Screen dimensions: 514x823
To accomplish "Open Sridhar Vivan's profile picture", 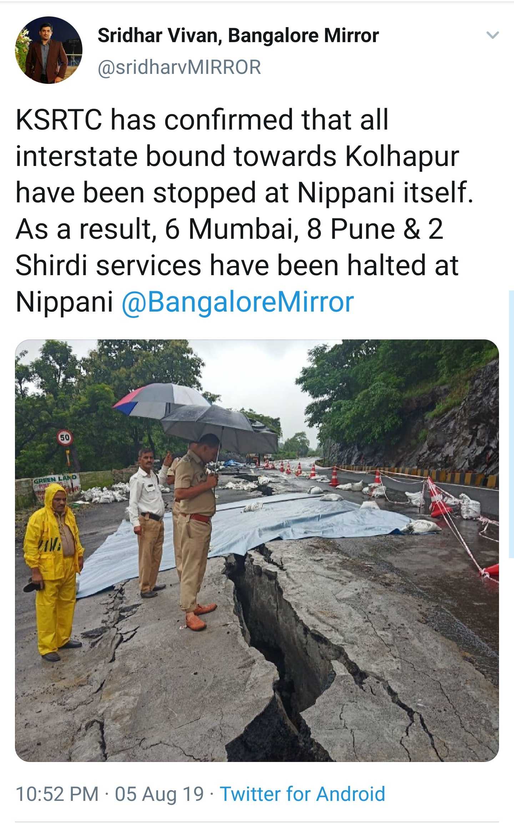I will (49, 50).
